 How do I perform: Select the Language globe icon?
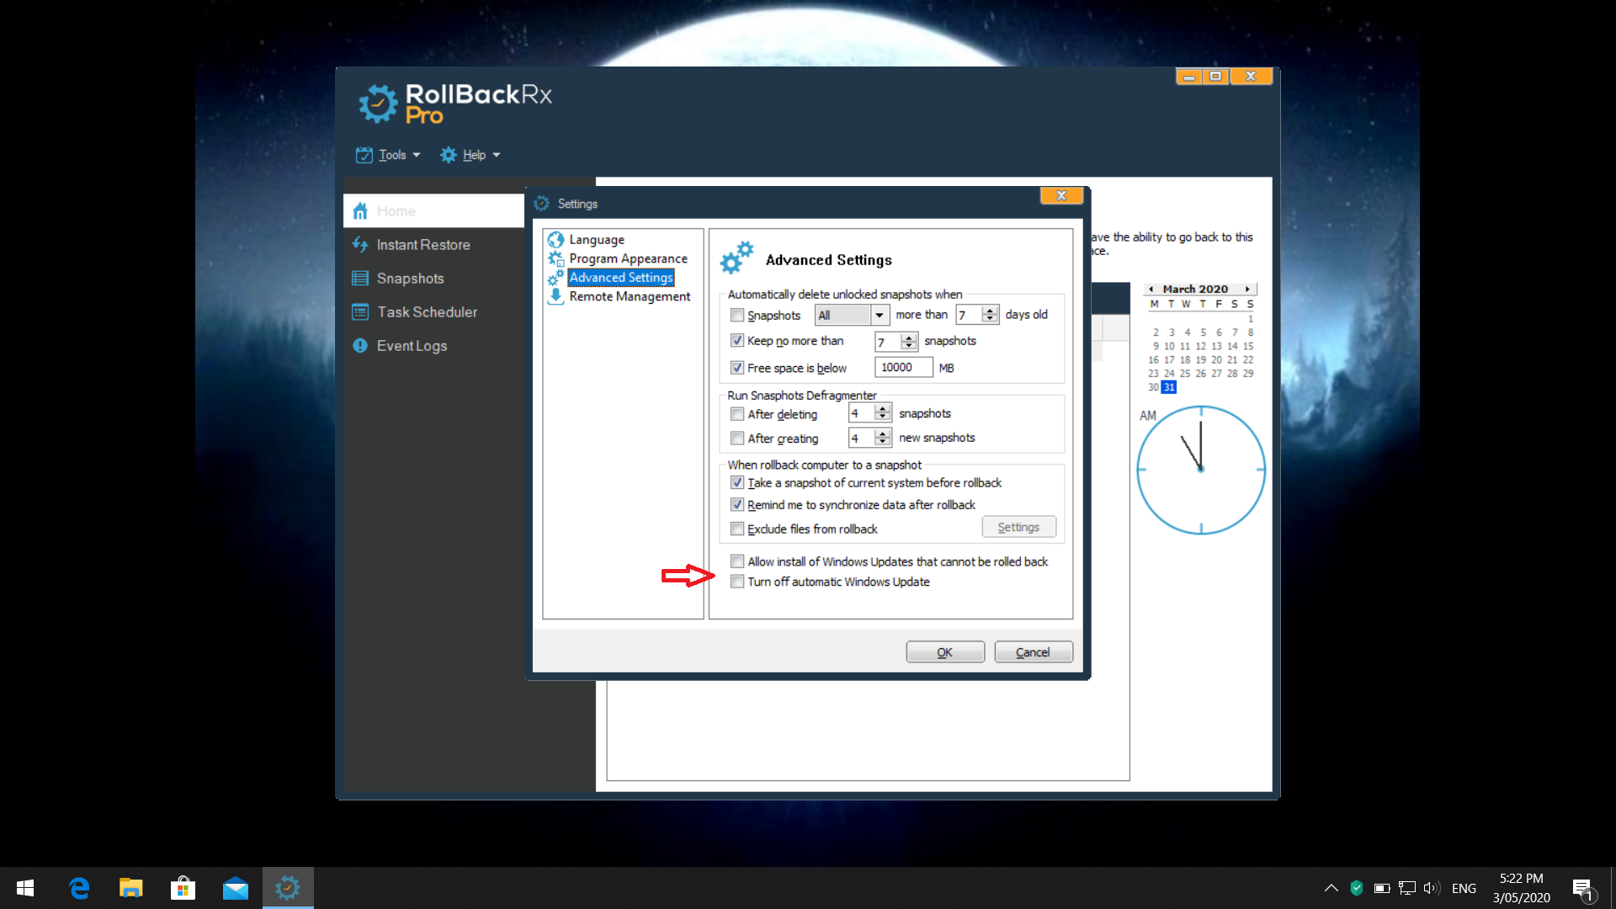coord(555,240)
